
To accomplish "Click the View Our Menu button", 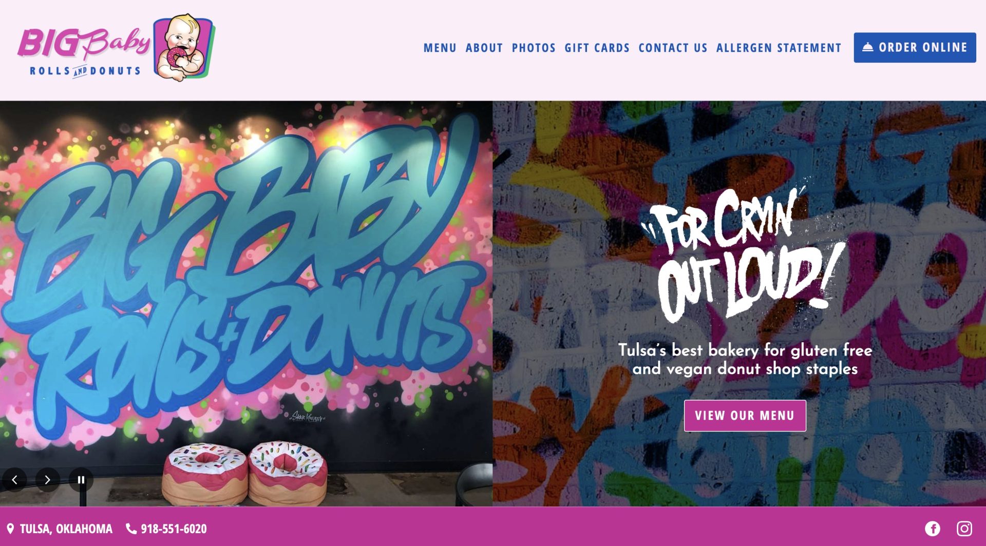I will [x=745, y=416].
